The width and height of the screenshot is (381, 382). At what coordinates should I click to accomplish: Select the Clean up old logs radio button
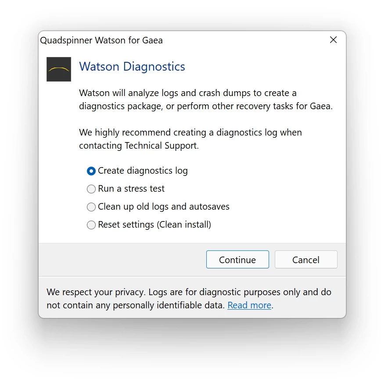click(91, 207)
